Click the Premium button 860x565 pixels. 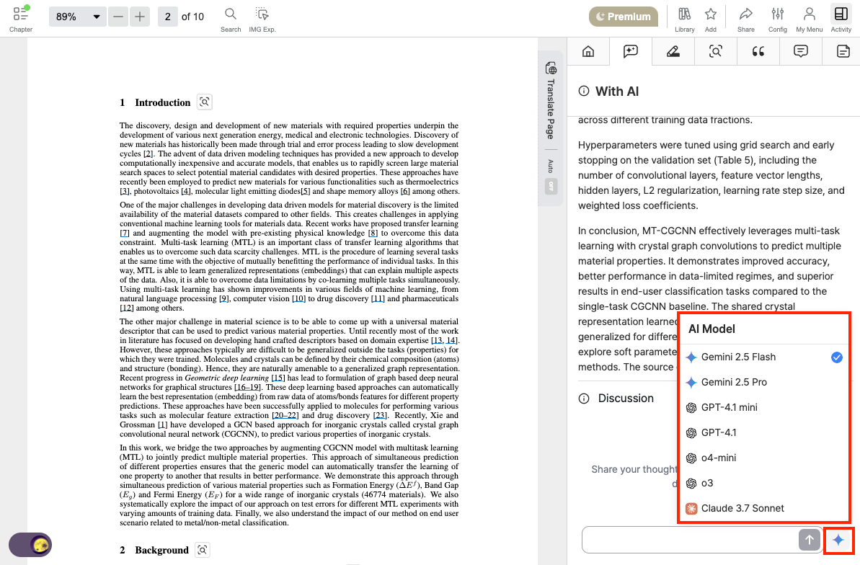[623, 17]
